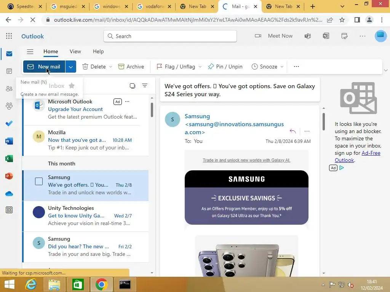The height and width of the screenshot is (292, 390).
Task: Open the Outlook app launcher grid
Action: point(9,36)
